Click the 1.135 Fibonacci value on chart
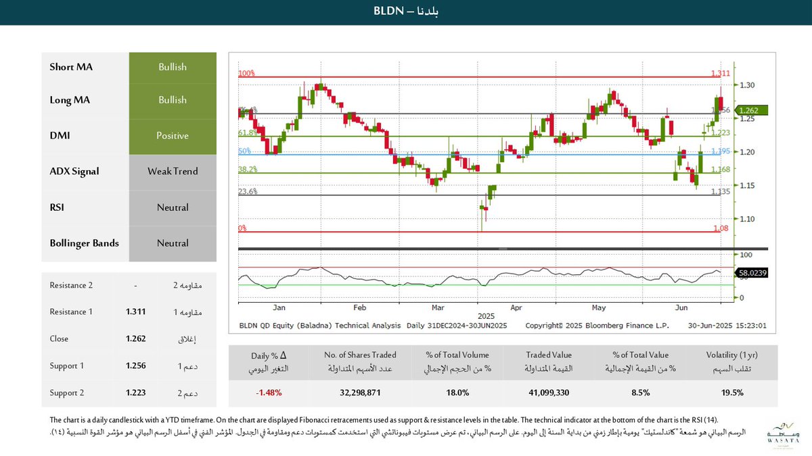The image size is (812, 456). pos(721,192)
